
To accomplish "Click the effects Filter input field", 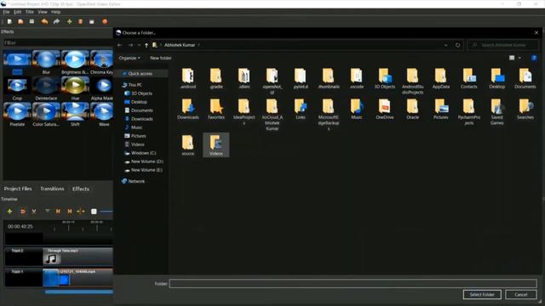I will point(58,42).
